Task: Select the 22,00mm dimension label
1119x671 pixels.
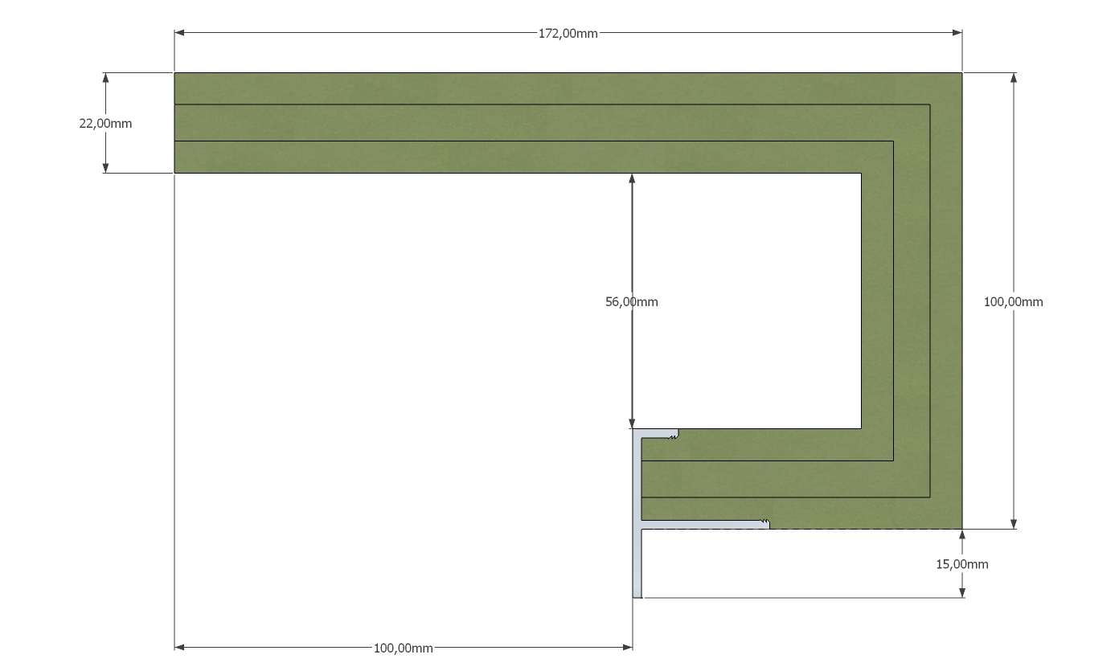Action: coord(105,124)
